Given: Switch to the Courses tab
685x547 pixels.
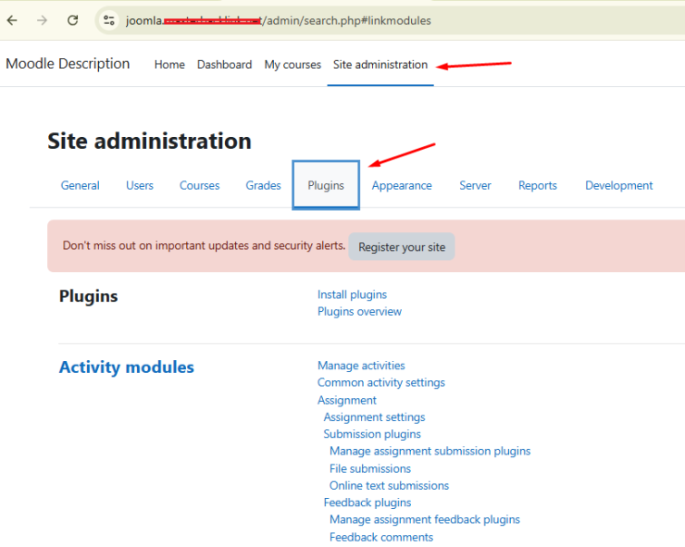Looking at the screenshot, I should pyautogui.click(x=200, y=185).
